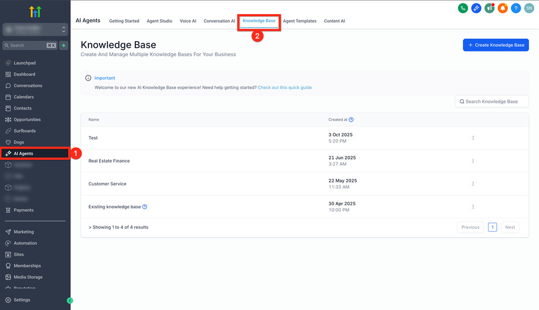Viewport: 539px width, 310px height.
Task: Open the Conversation AI tab
Action: click(x=219, y=21)
